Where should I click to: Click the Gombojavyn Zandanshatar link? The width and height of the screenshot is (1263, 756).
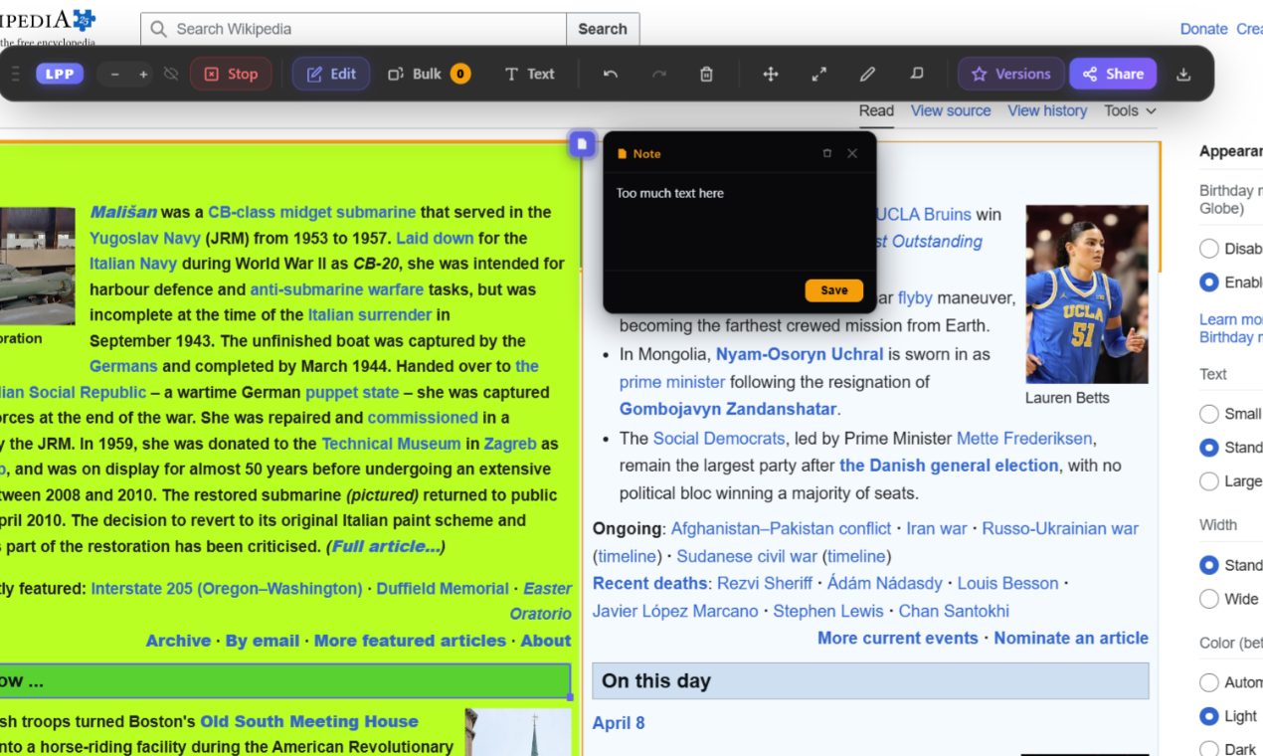pos(729,409)
